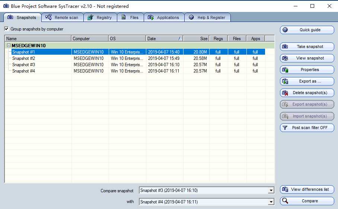Click the camera icon on Snapshots tab

[10, 17]
